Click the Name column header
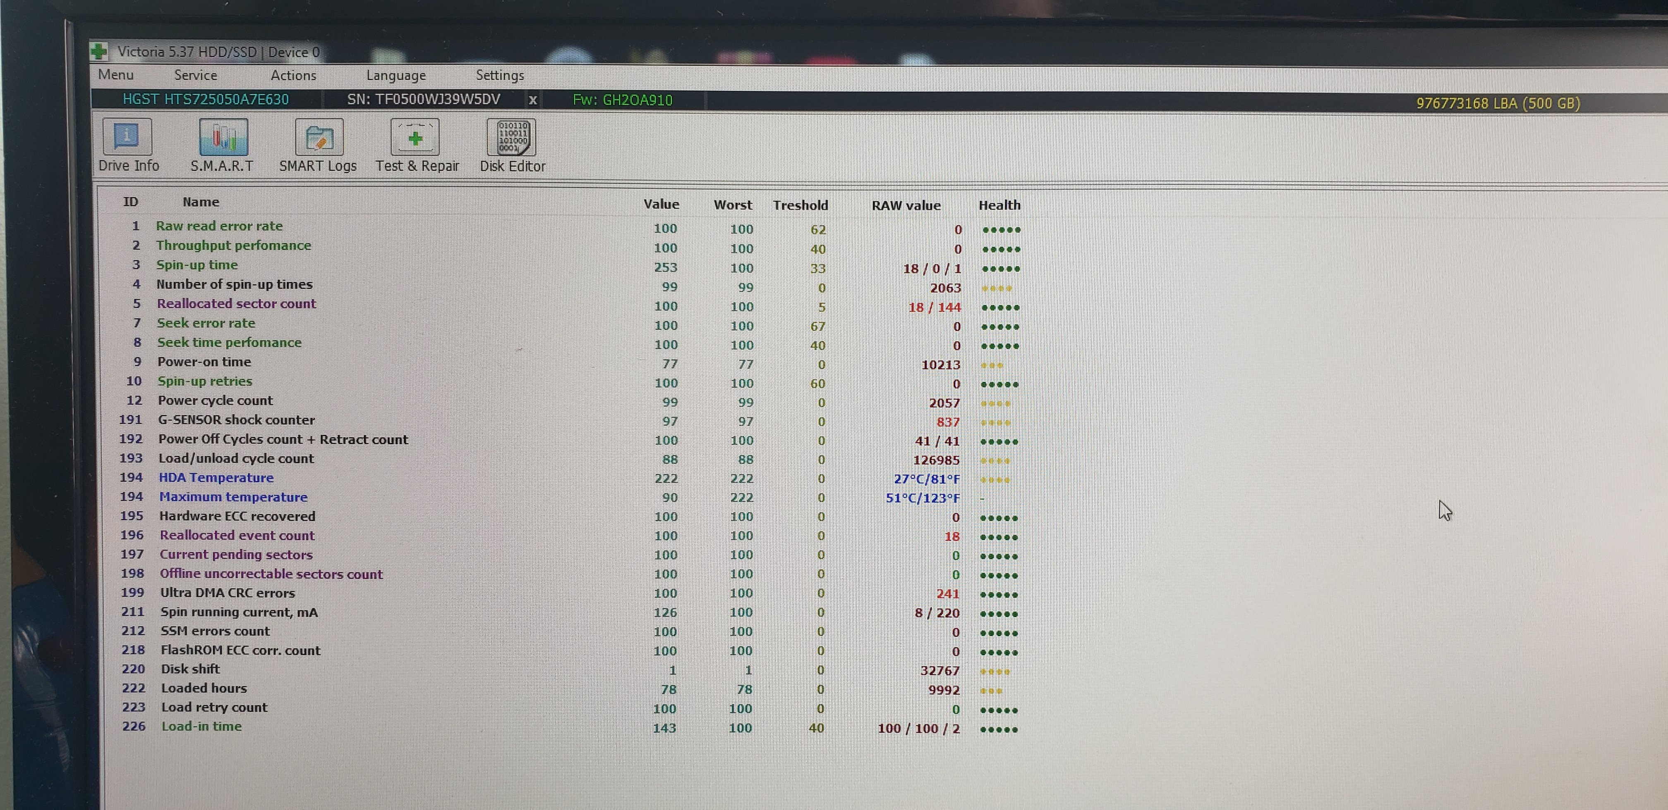This screenshot has width=1668, height=810. click(201, 202)
